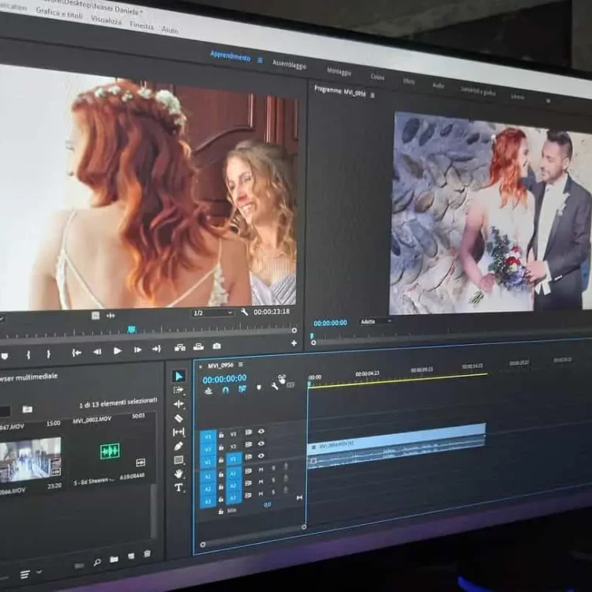Click the Insert edit button
The image size is (592, 592).
[x=180, y=348]
